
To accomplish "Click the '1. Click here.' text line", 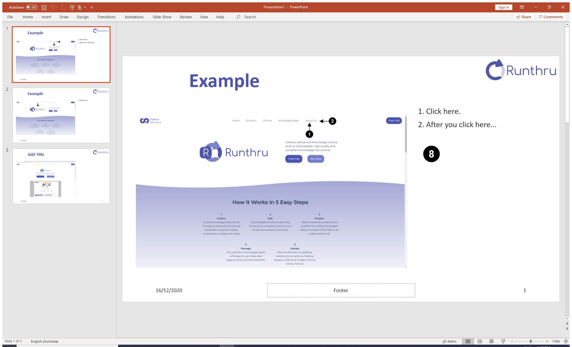I will tap(439, 111).
